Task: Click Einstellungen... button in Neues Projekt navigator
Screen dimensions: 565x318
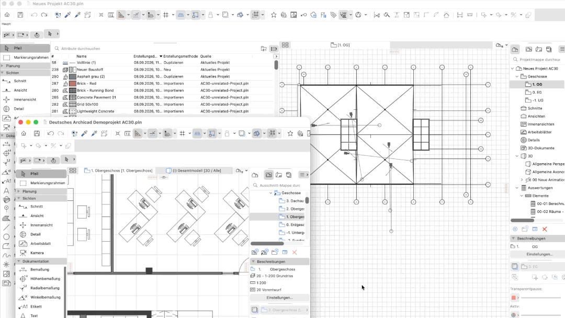Action: [539, 254]
